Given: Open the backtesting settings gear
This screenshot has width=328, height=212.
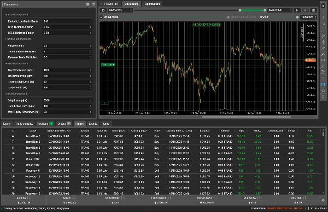Looking at the screenshot, I should click(x=103, y=10).
